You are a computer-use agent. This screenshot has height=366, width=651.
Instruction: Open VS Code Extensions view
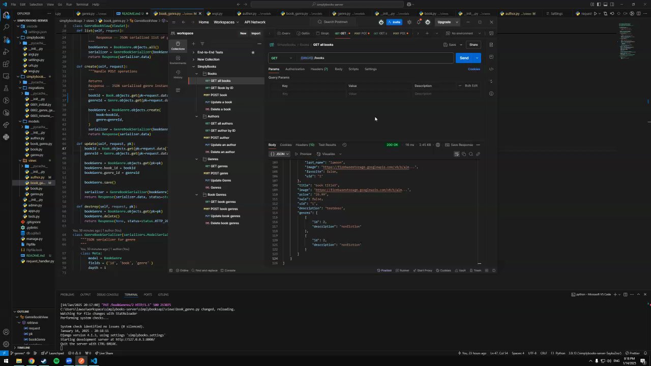click(6, 64)
